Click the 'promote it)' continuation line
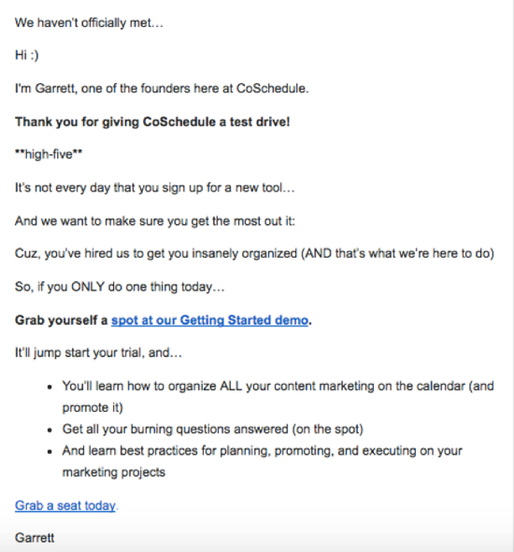 93,407
